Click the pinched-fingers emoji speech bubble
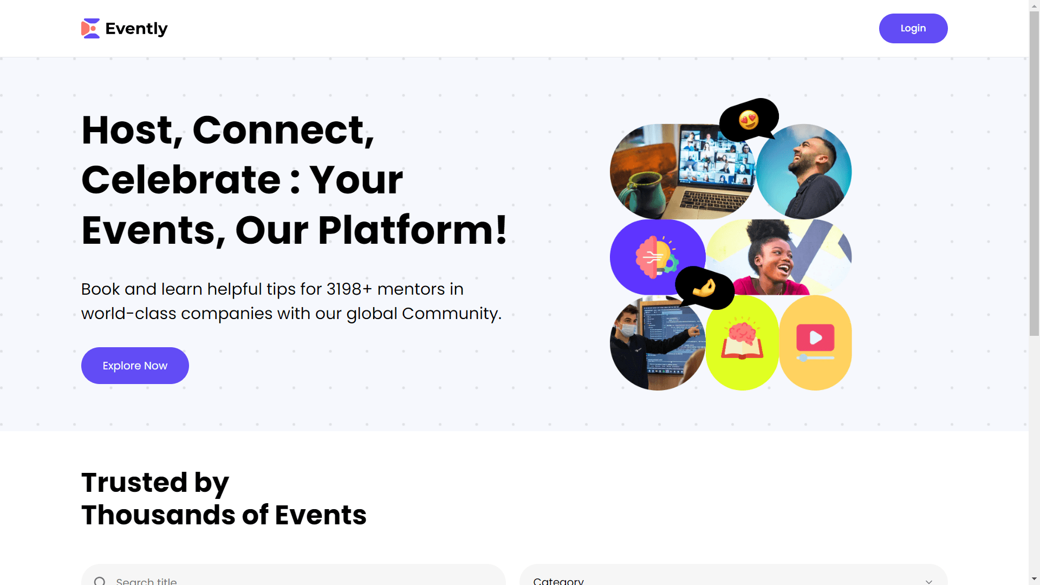This screenshot has height=585, width=1040. 705,288
